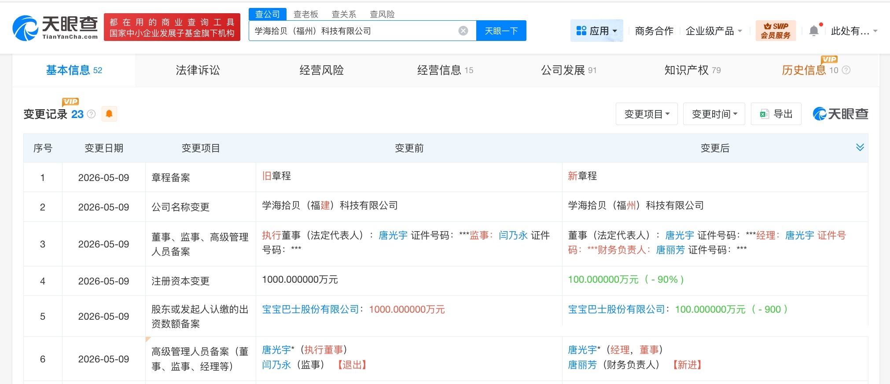Open 唐光宇 (经理，董事) link in row 6
The image size is (890, 384).
point(582,350)
